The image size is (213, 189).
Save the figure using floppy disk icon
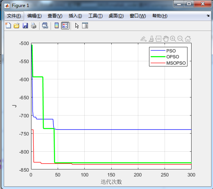click(25, 25)
